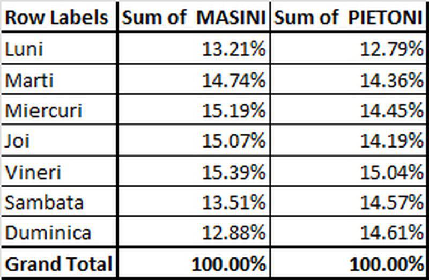Click the 14.74% MASINI cell for Marti
This screenshot has width=429, height=280.
click(194, 80)
